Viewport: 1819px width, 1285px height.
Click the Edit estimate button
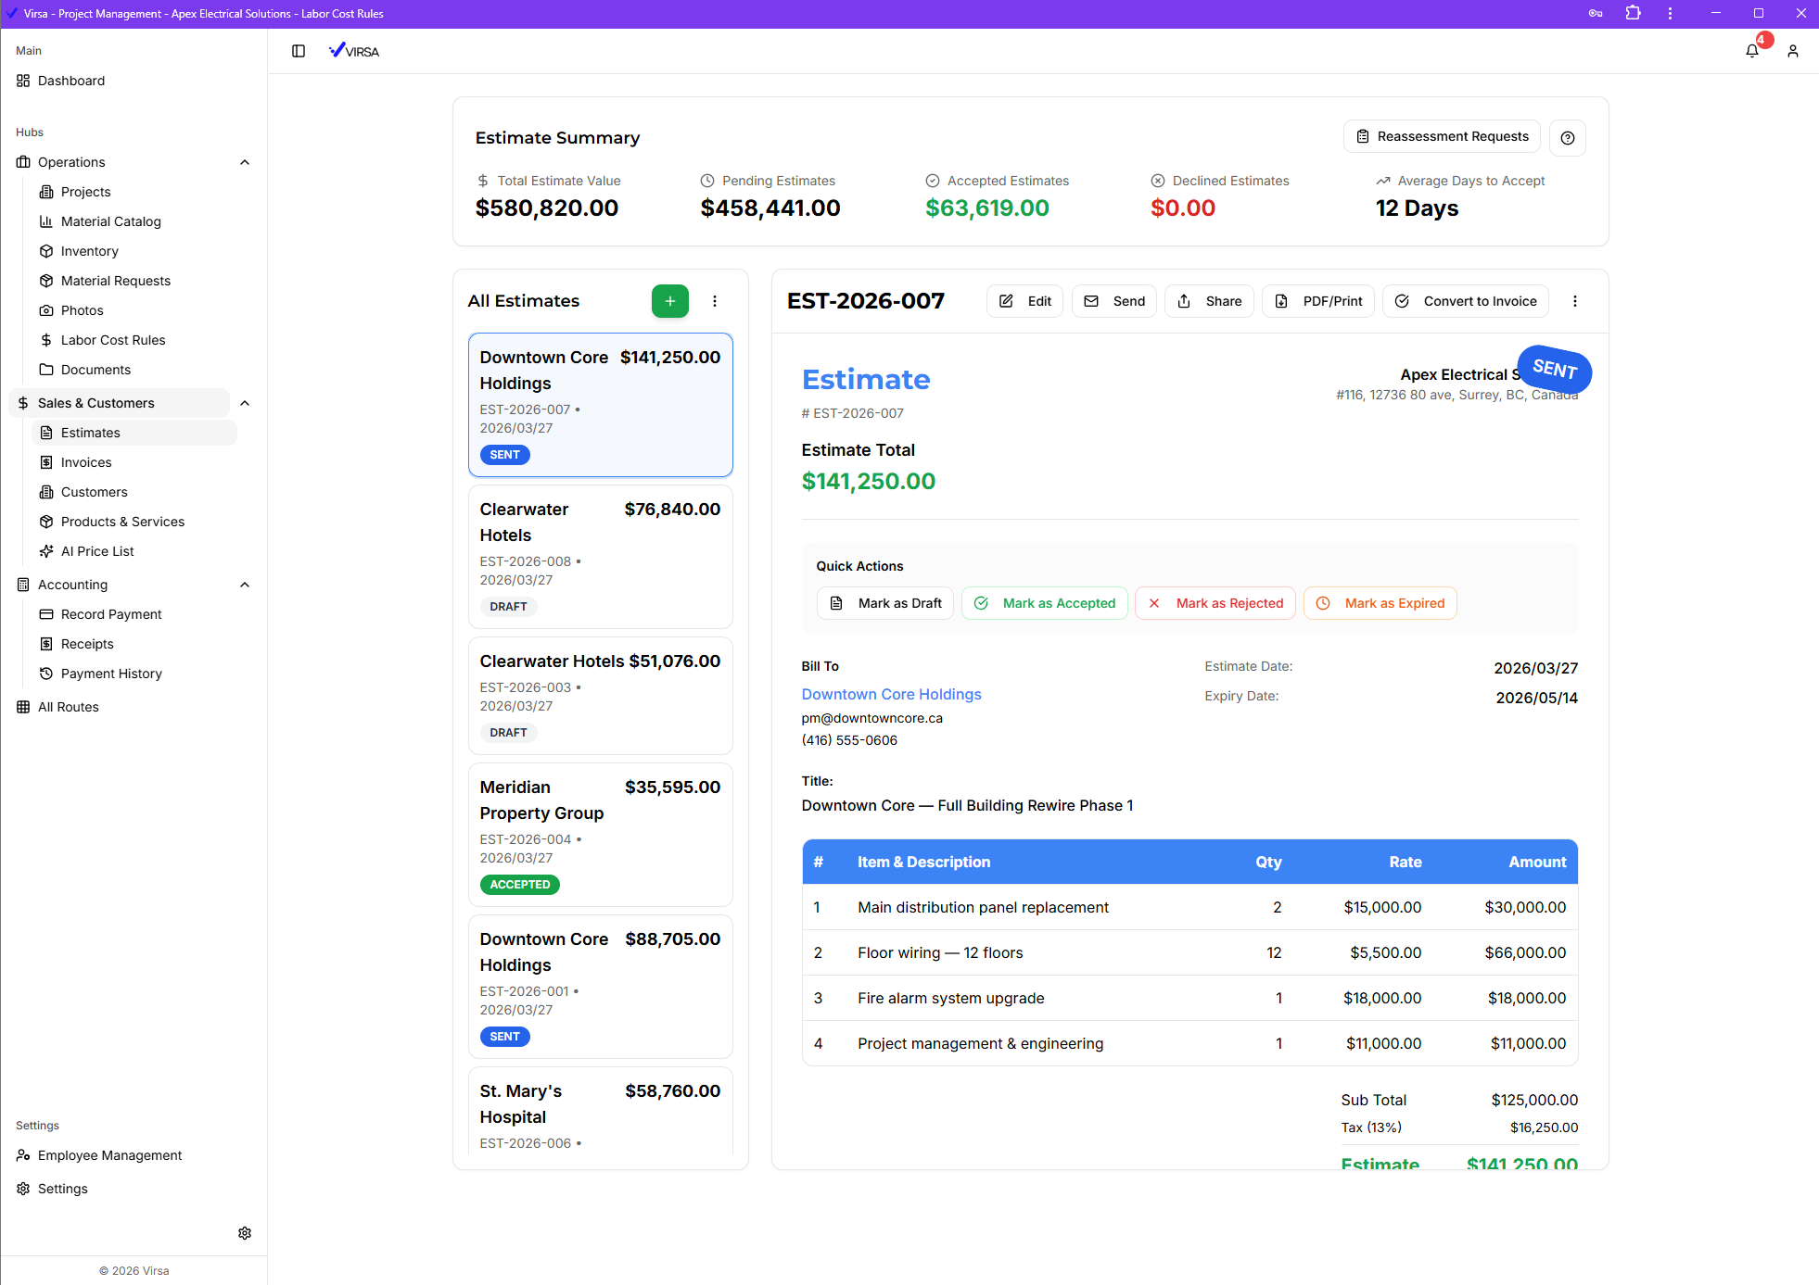pos(1025,301)
